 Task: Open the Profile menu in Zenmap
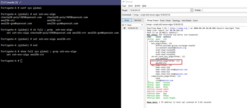coord(137,6)
